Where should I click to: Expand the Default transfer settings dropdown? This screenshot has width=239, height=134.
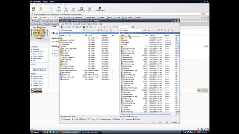pyautogui.click(x=130, y=27)
